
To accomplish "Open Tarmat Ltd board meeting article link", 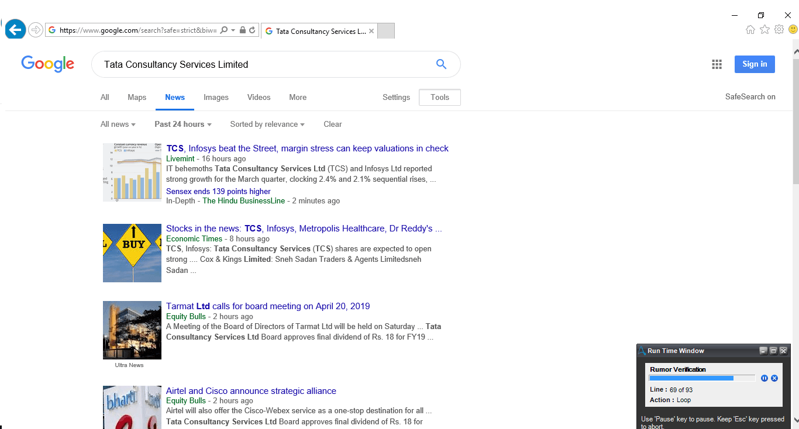I will (x=268, y=306).
